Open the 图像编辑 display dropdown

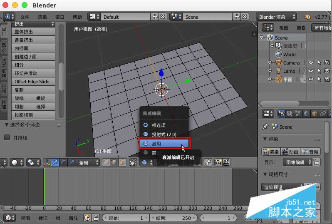pos(298,162)
